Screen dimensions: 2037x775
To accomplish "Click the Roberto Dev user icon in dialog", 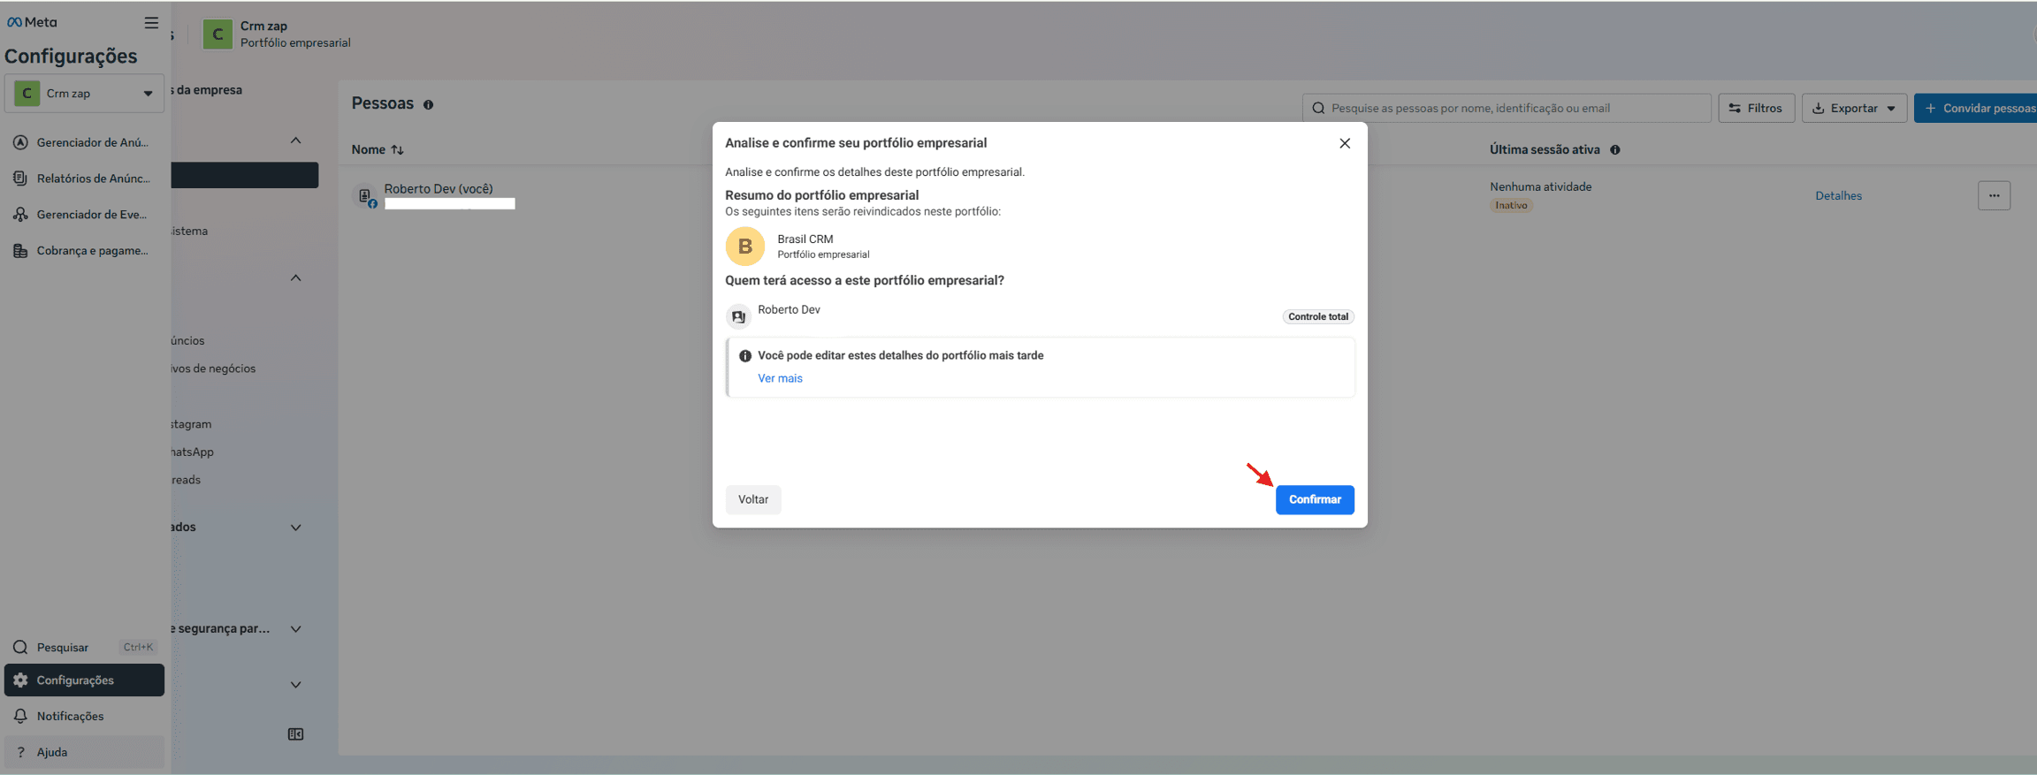I will click(x=738, y=316).
